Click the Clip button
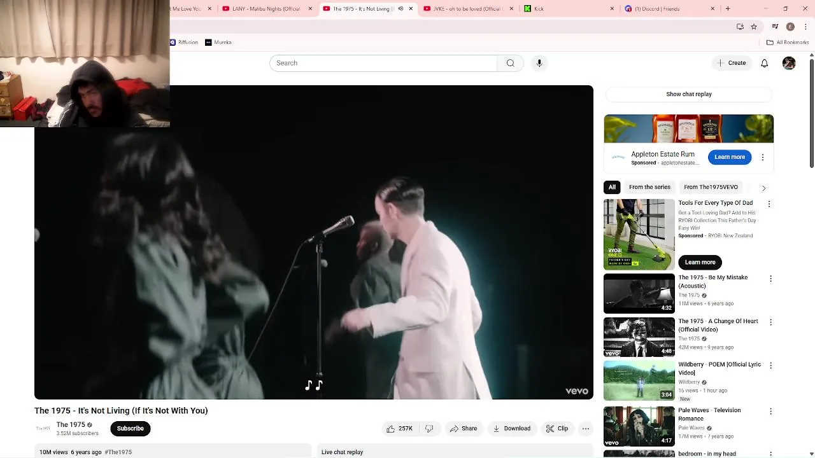 pos(556,429)
